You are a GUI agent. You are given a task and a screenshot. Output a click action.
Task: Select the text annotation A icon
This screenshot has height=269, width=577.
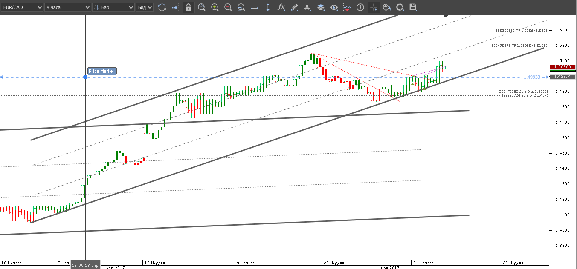307,7
